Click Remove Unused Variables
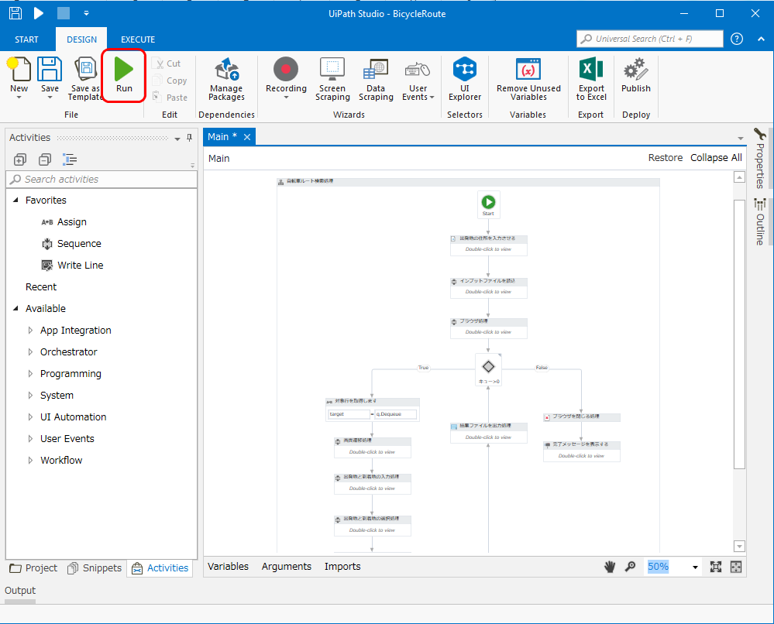 pyautogui.click(x=528, y=79)
